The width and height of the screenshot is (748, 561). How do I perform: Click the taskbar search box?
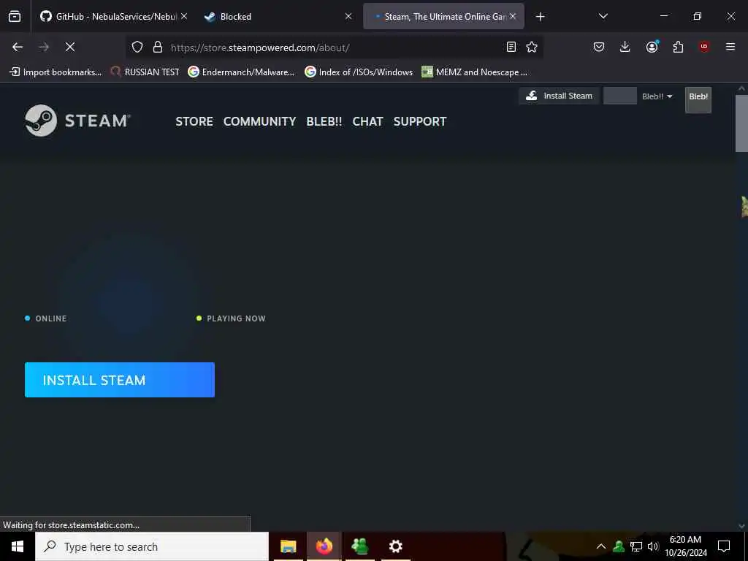coord(152,546)
